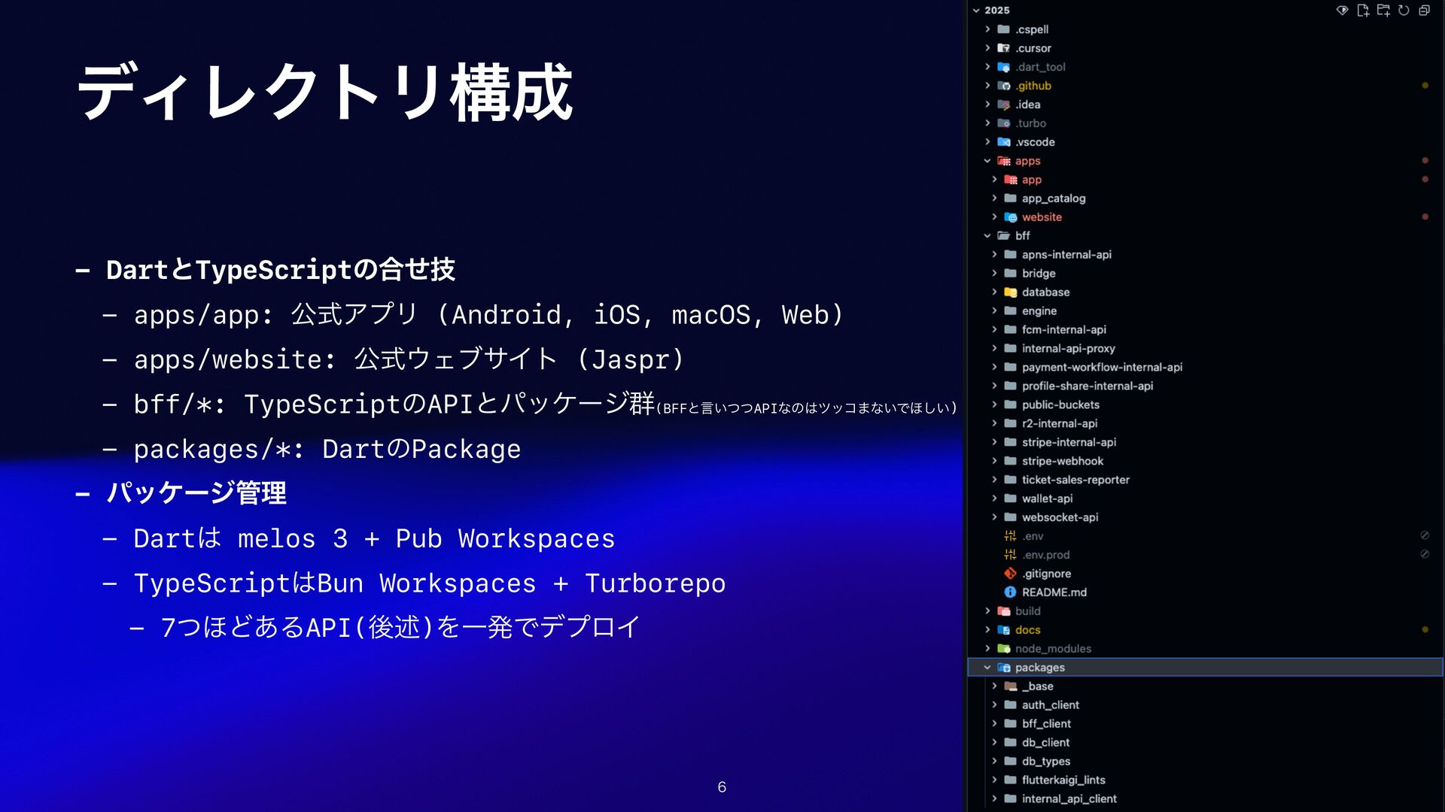Click the info icon next to README.md
The width and height of the screenshot is (1445, 812).
pos(1010,592)
